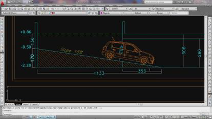Select the "+0.86" elevation label

26,32
